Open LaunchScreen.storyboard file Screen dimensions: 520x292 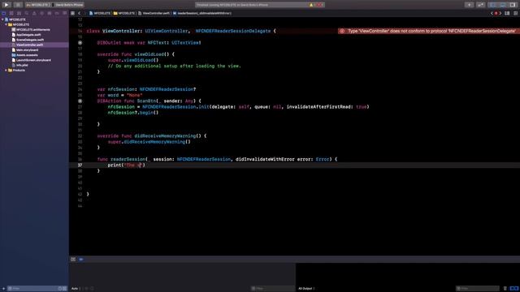[x=31, y=60]
